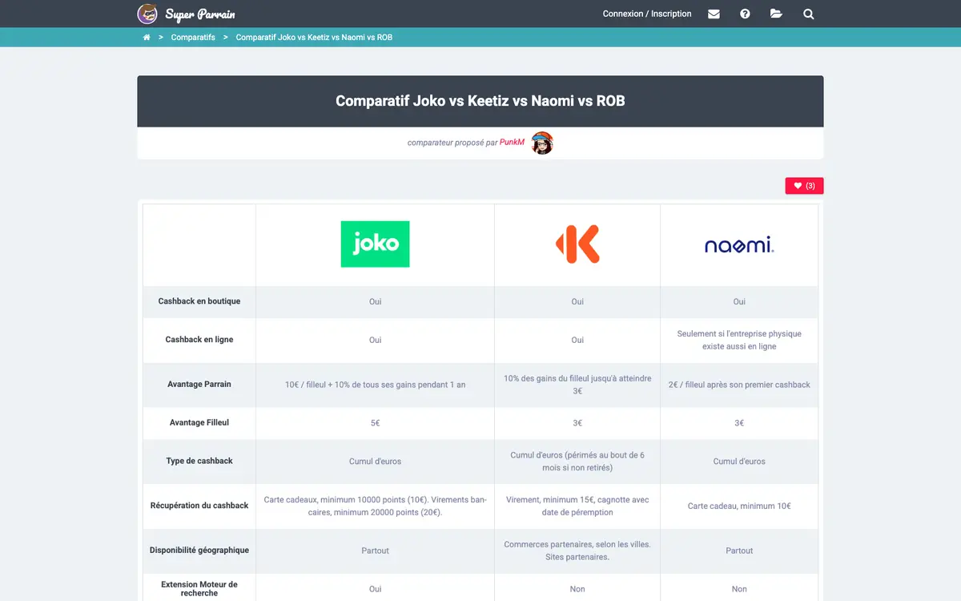Click the Naomi logo
The image size is (961, 601).
[739, 245]
